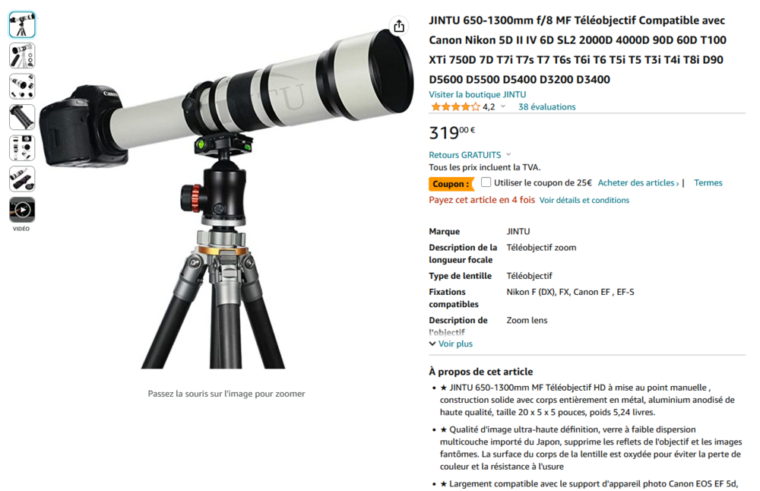
Task: Select the fourth thumbnail of lens grip
Action: pos(22,117)
